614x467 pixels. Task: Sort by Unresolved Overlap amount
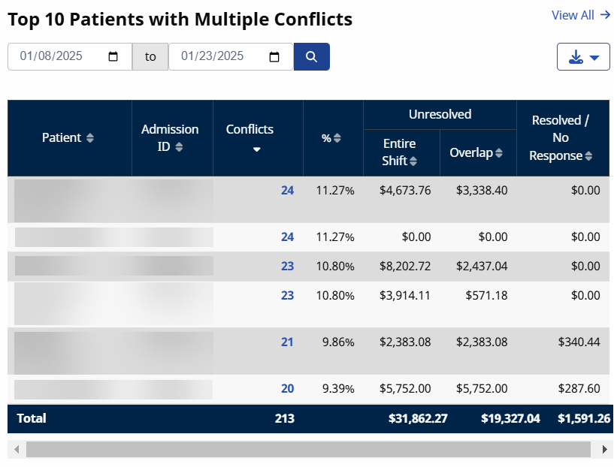point(499,153)
